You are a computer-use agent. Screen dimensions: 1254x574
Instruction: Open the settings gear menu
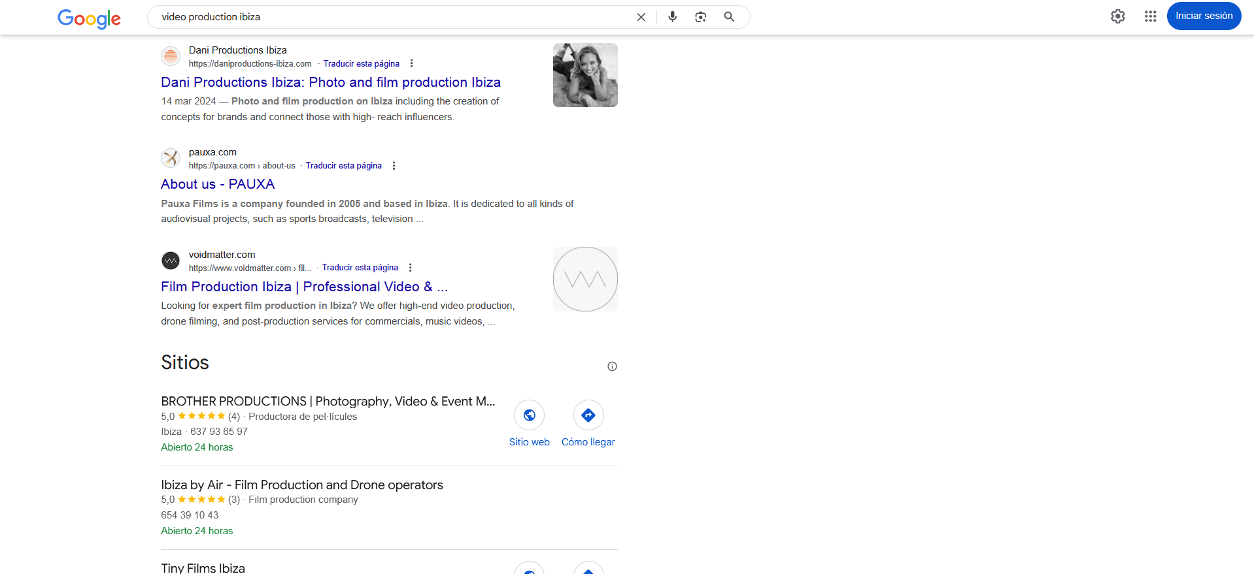pos(1117,16)
